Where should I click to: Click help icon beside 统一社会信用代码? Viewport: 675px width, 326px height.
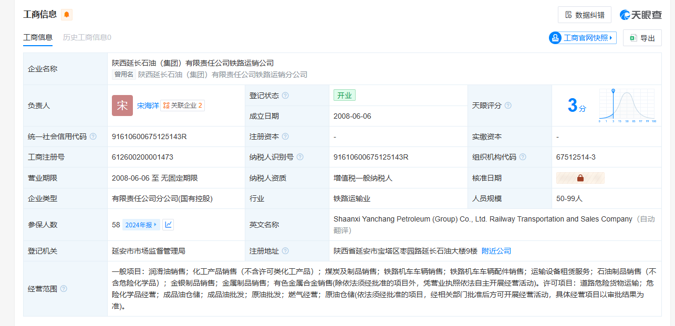click(93, 136)
